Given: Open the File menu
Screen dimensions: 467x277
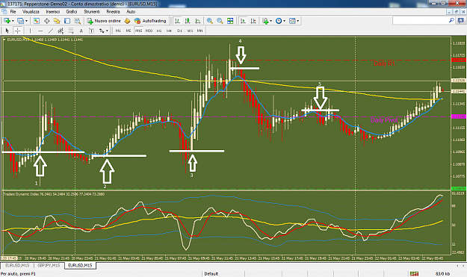Looking at the screenshot, I should click(13, 12).
